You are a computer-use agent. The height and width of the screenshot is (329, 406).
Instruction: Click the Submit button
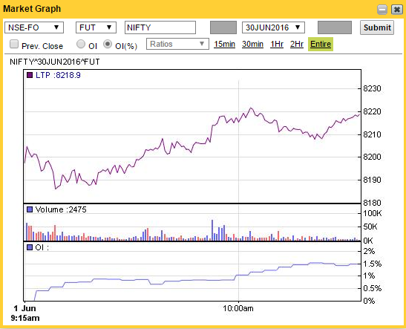point(377,27)
